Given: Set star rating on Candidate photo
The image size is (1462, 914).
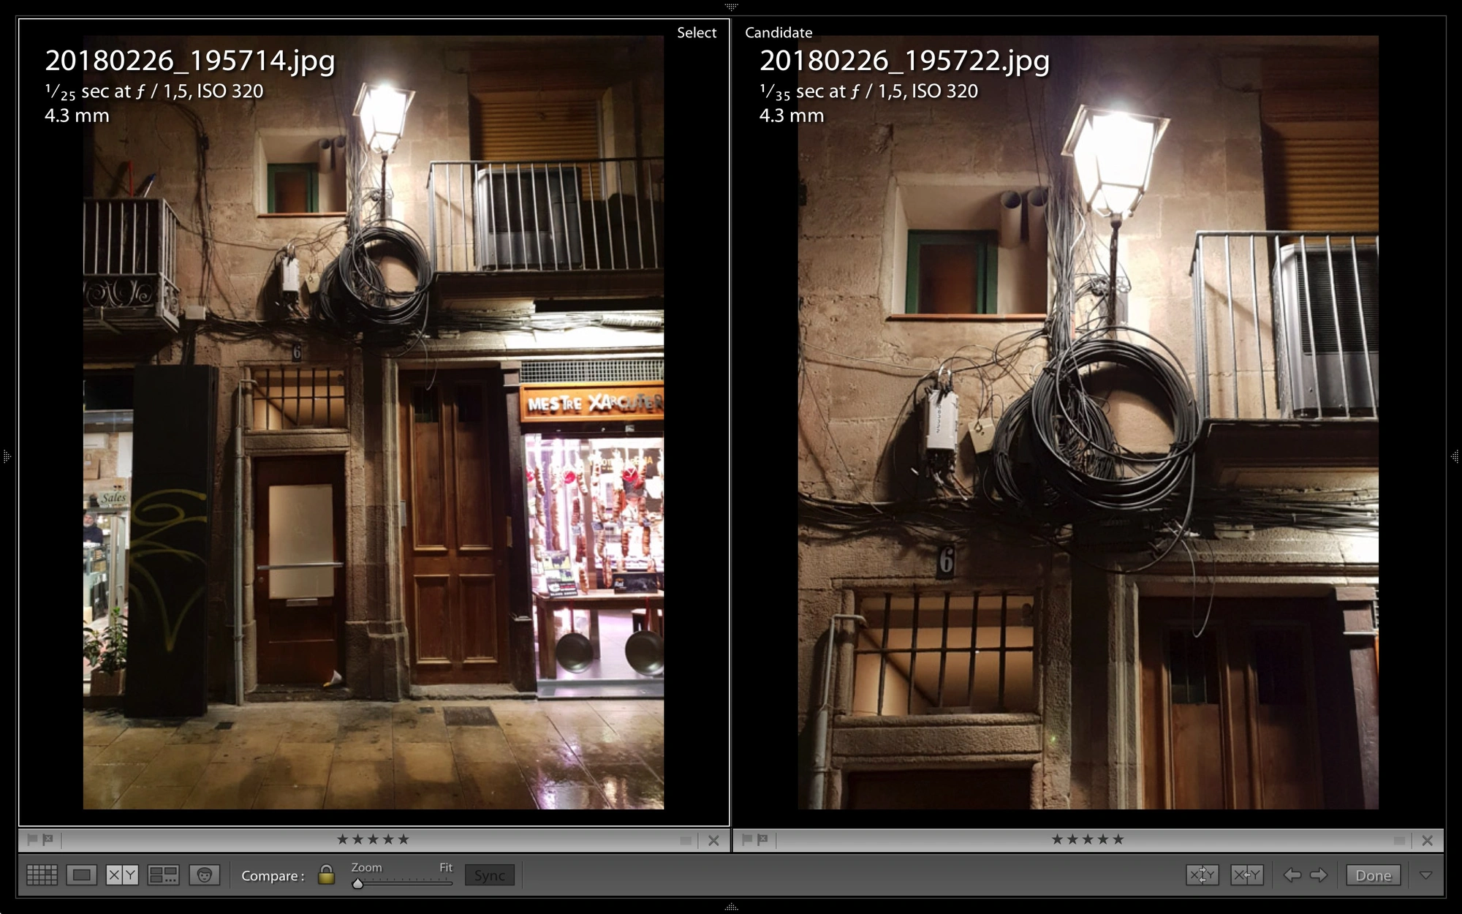Looking at the screenshot, I should [x=1088, y=839].
